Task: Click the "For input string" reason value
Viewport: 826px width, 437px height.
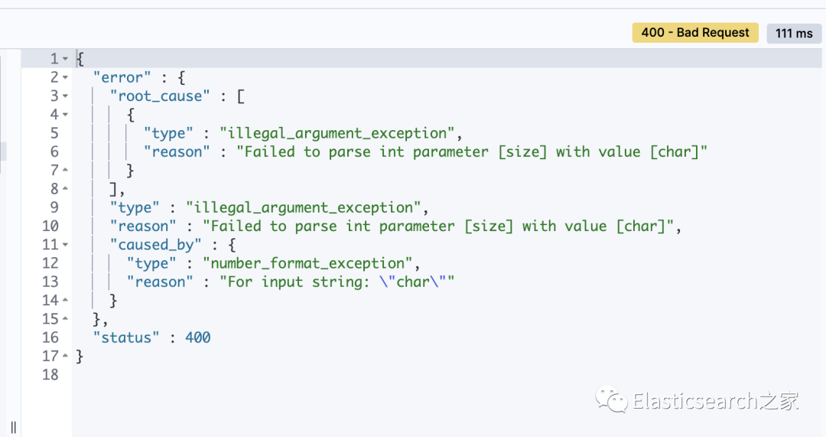Action: 337,282
